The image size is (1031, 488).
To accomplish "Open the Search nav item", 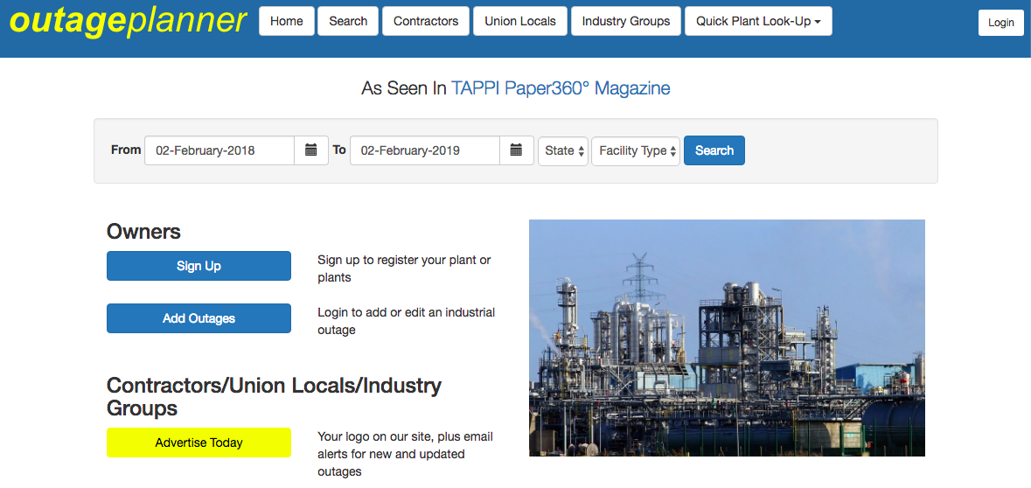I will [x=348, y=21].
